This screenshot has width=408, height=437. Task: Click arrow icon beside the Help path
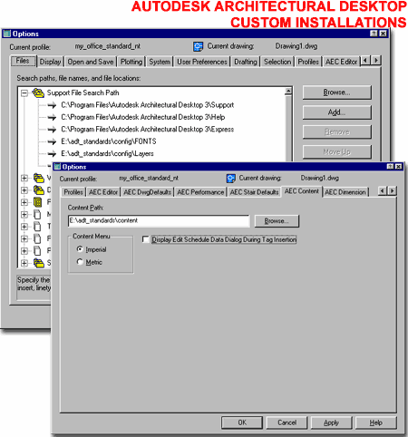click(52, 117)
